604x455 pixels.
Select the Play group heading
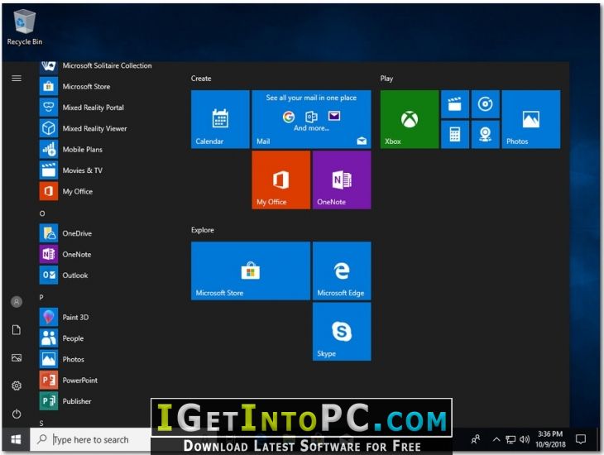(x=386, y=79)
